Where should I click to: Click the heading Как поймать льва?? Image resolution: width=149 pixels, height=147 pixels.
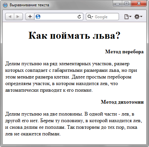[x=74, y=35]
